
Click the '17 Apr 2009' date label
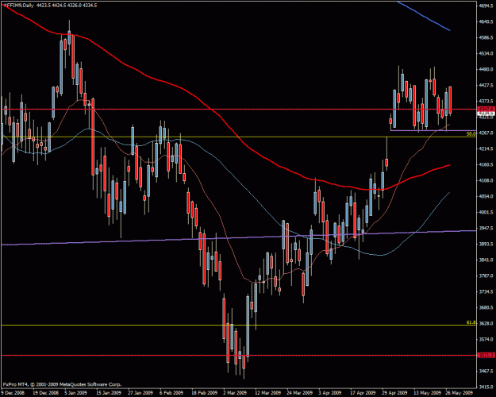coord(361,392)
